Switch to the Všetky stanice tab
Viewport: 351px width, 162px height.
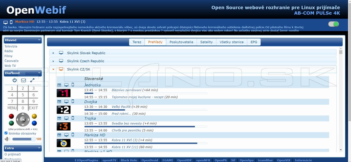coord(231,42)
